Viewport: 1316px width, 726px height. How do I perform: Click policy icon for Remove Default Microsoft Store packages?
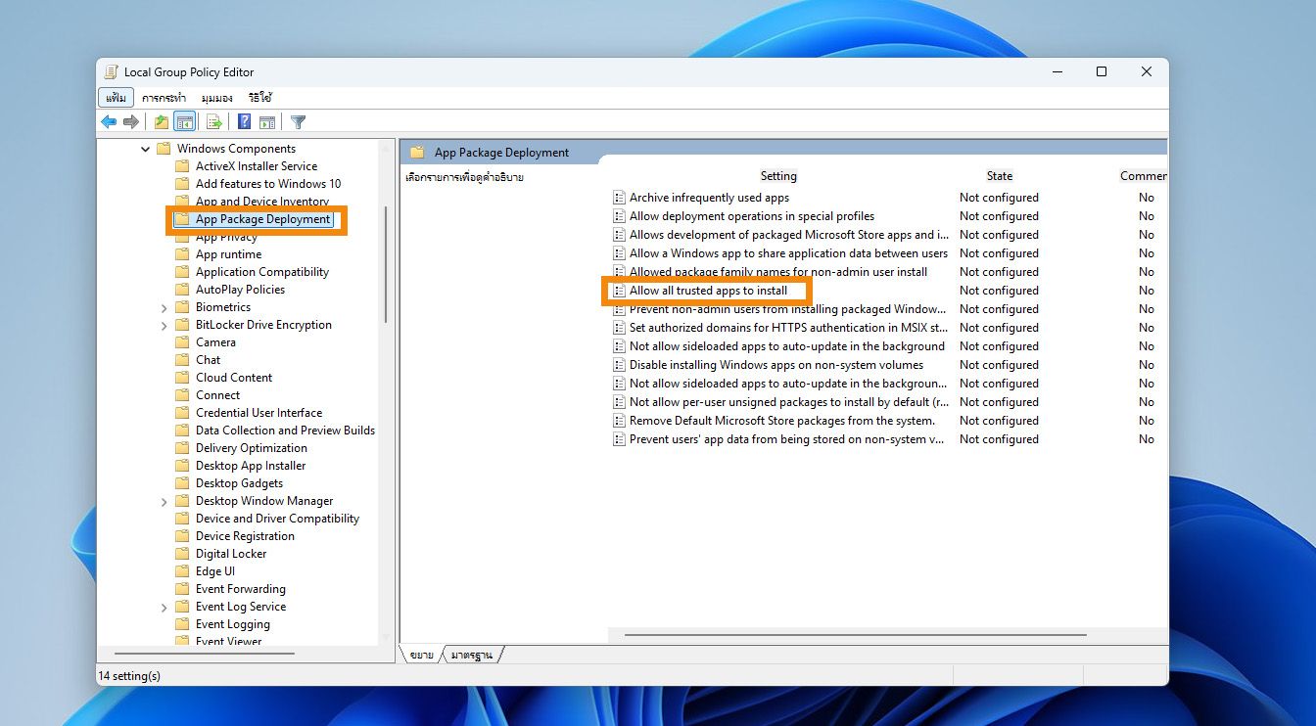pyautogui.click(x=619, y=421)
